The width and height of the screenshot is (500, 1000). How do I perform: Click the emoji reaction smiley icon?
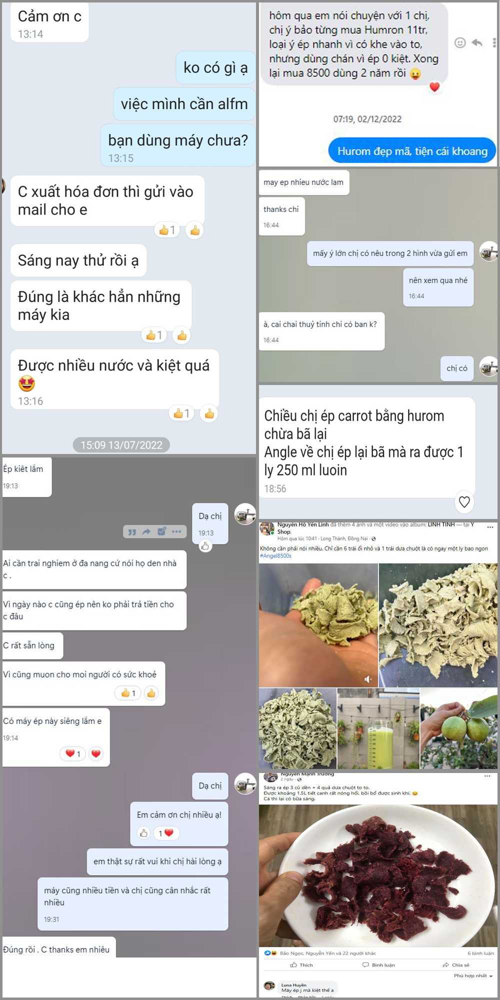(460, 43)
